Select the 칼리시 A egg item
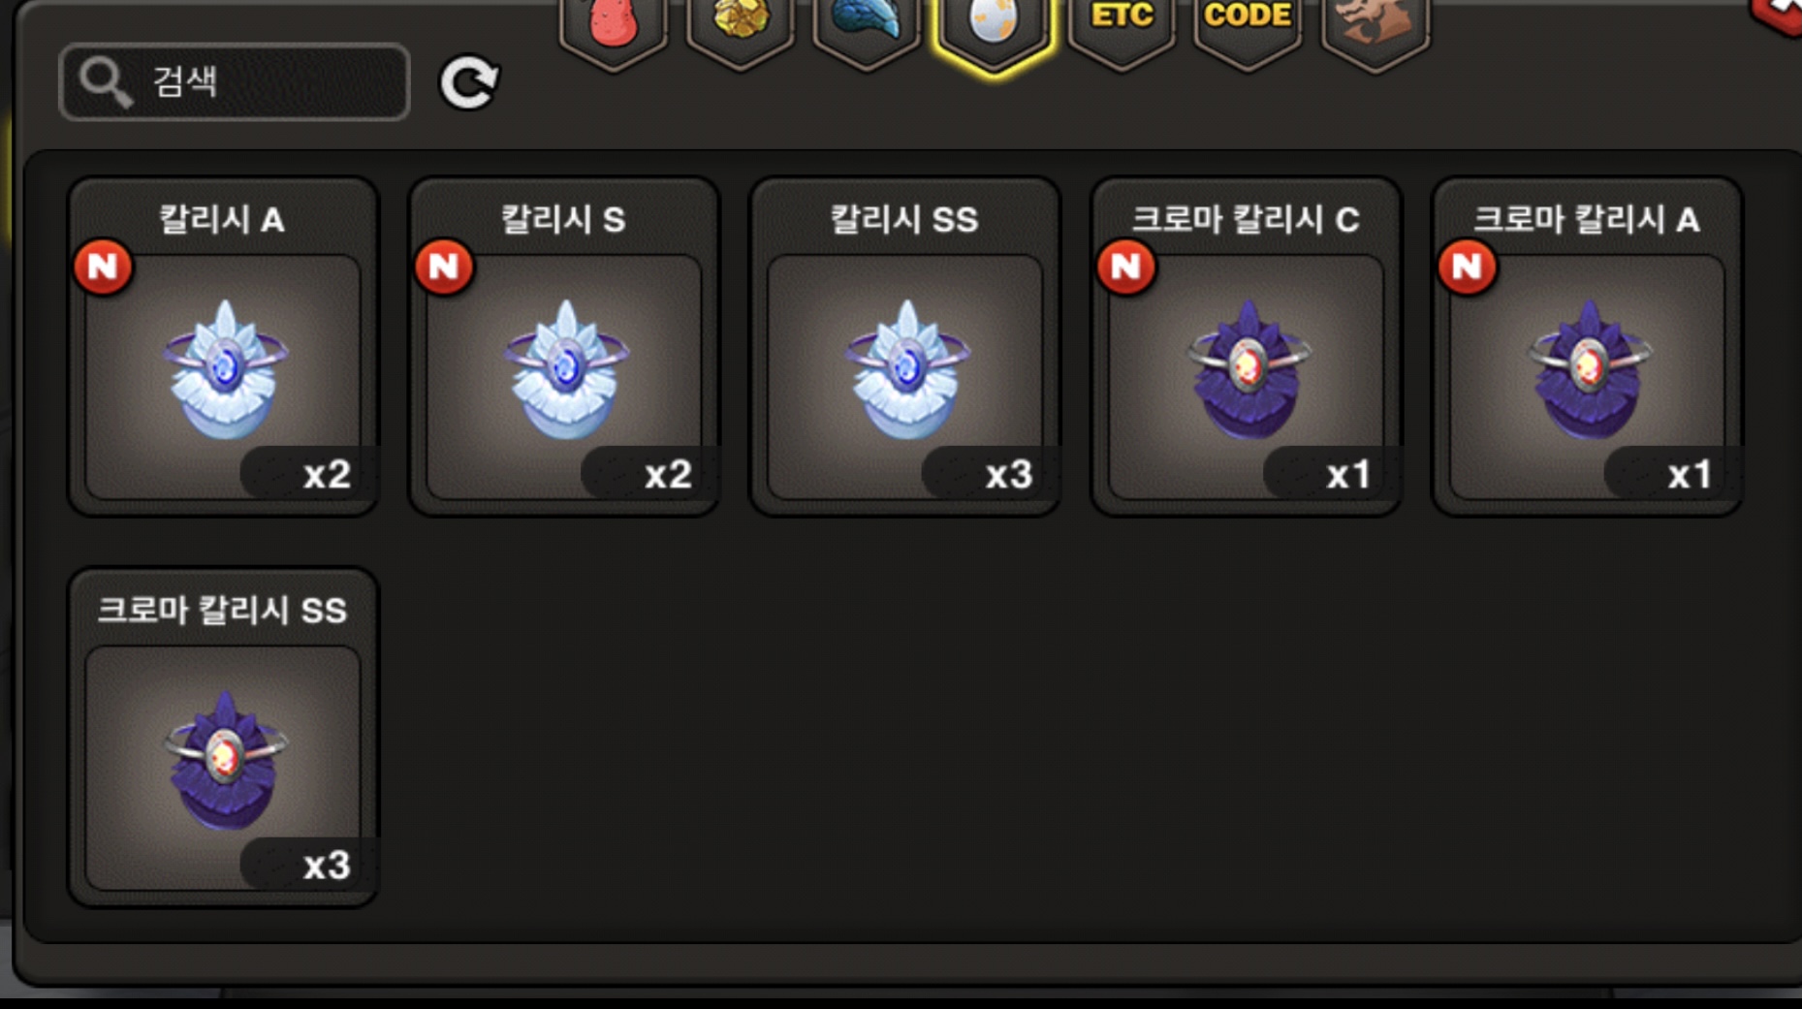 pos(223,346)
